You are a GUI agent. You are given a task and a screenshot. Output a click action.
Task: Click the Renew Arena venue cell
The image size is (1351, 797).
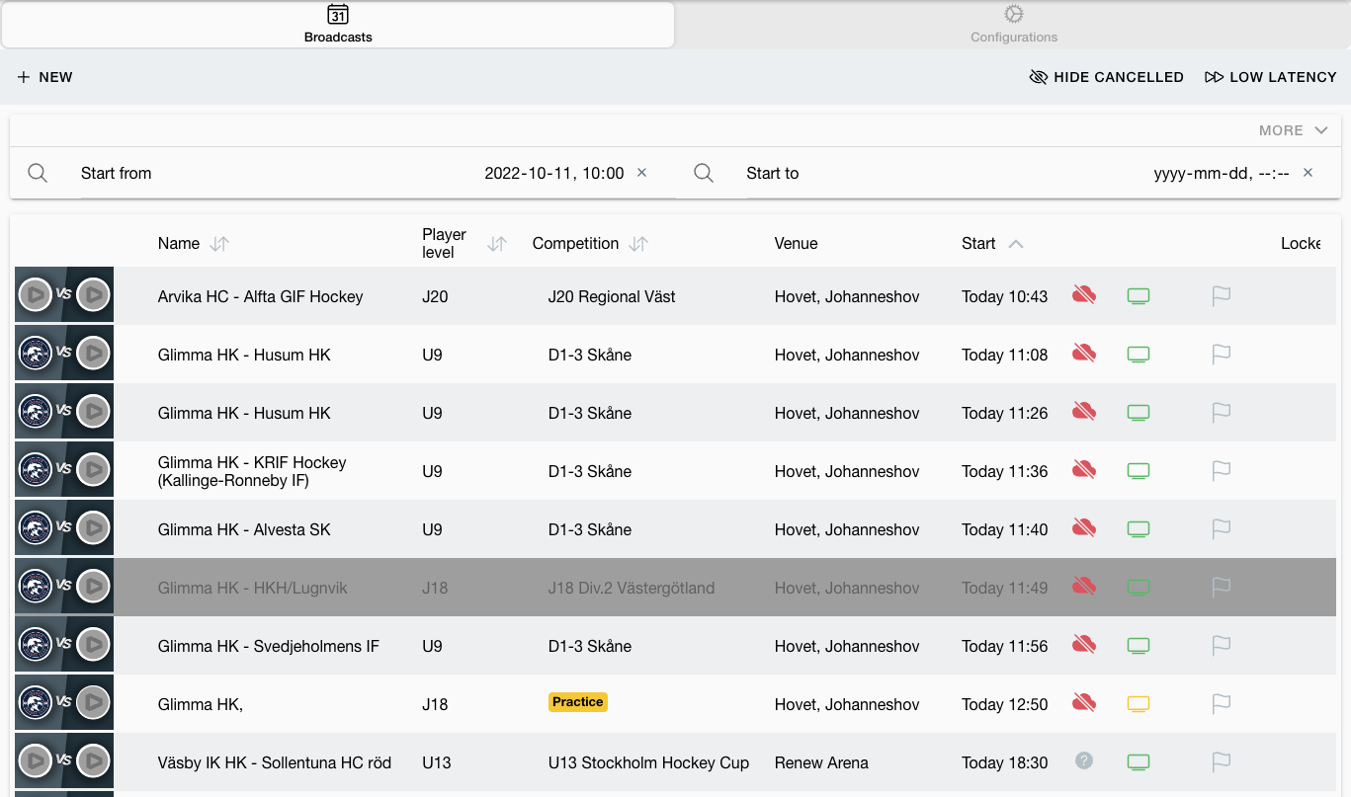821,762
